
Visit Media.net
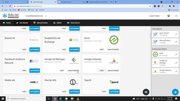coord(24,92)
